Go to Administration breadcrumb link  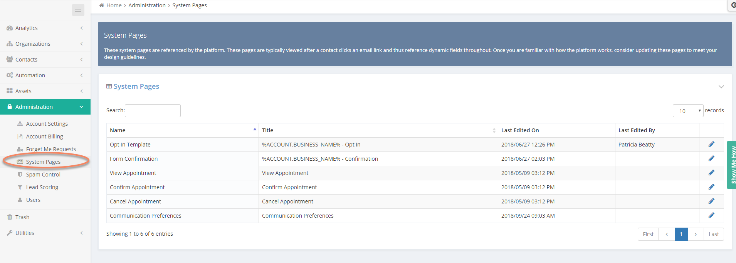(x=147, y=5)
